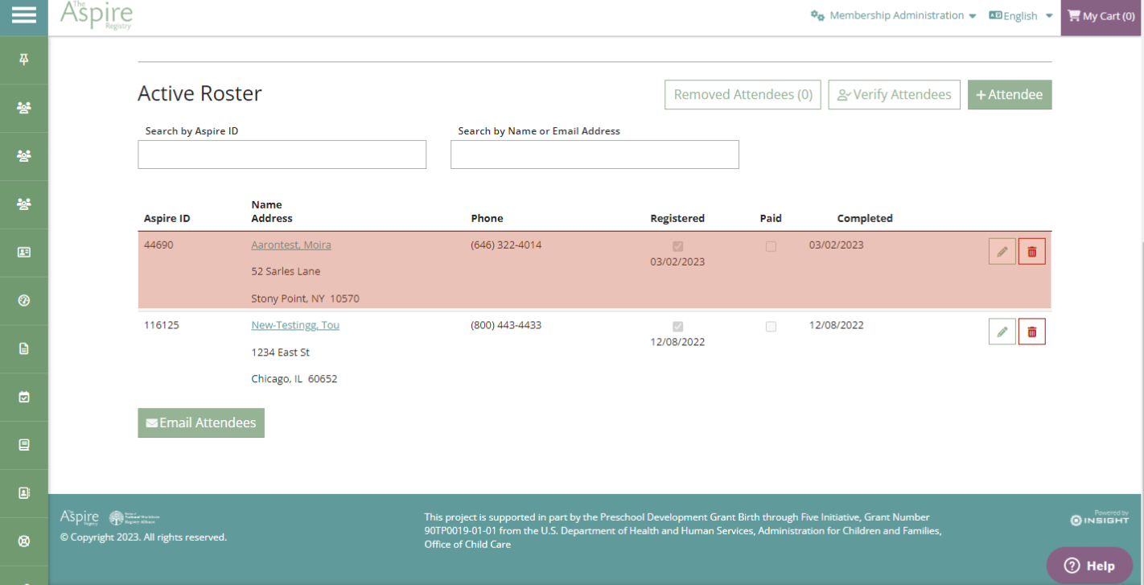Screen dimensions: 1144x585
Task: Add a new attendee with +Attendee
Action: click(x=1009, y=95)
